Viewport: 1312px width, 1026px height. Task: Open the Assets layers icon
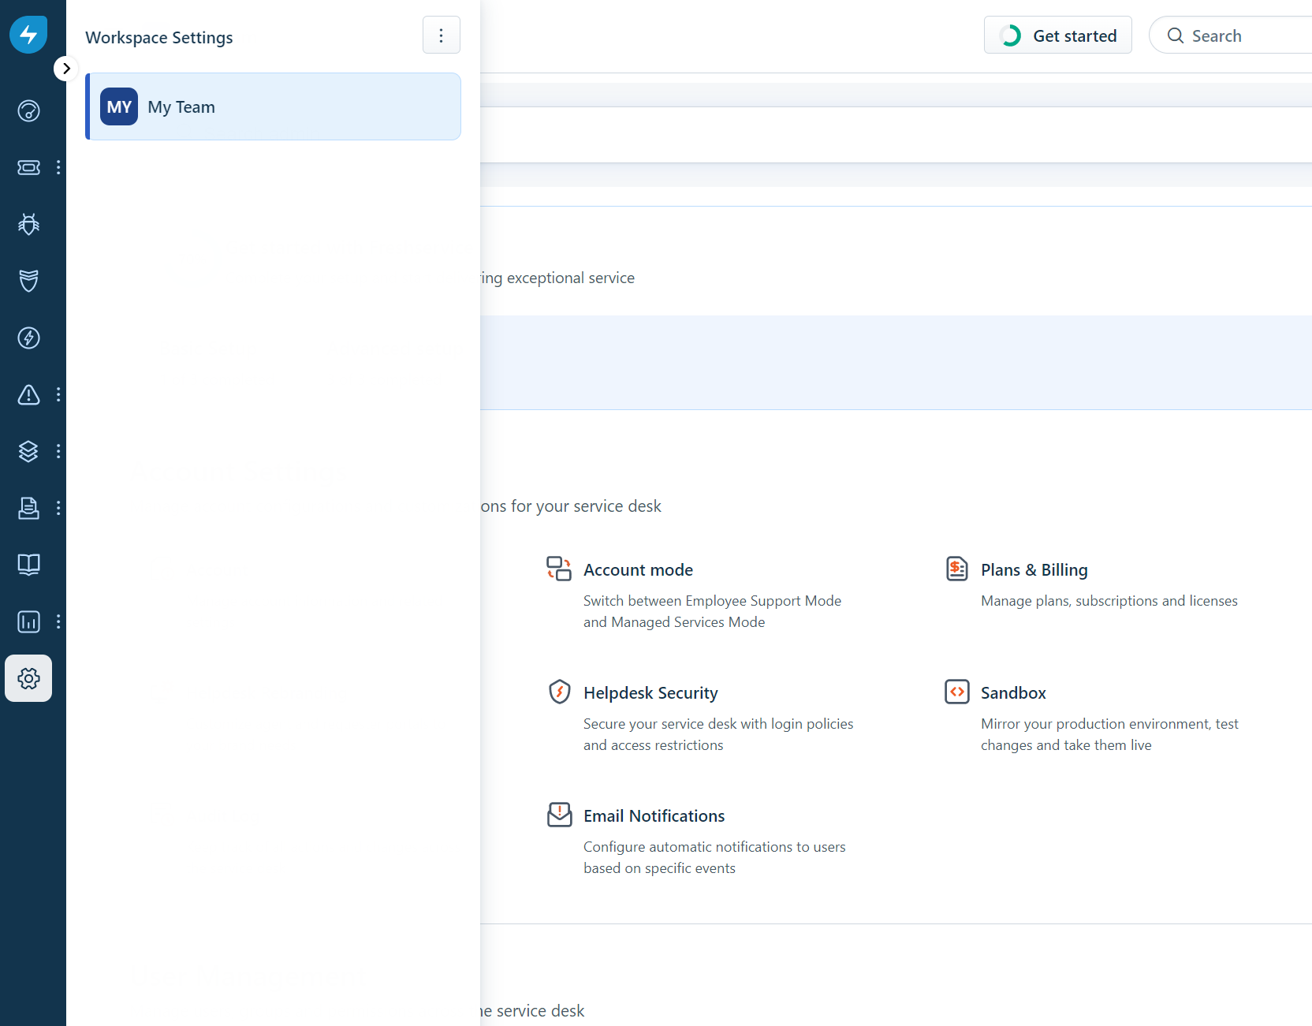coord(28,451)
